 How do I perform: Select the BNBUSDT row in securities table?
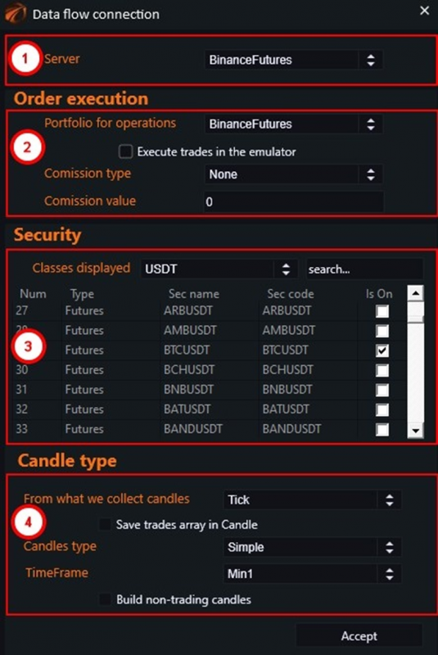coord(209,390)
